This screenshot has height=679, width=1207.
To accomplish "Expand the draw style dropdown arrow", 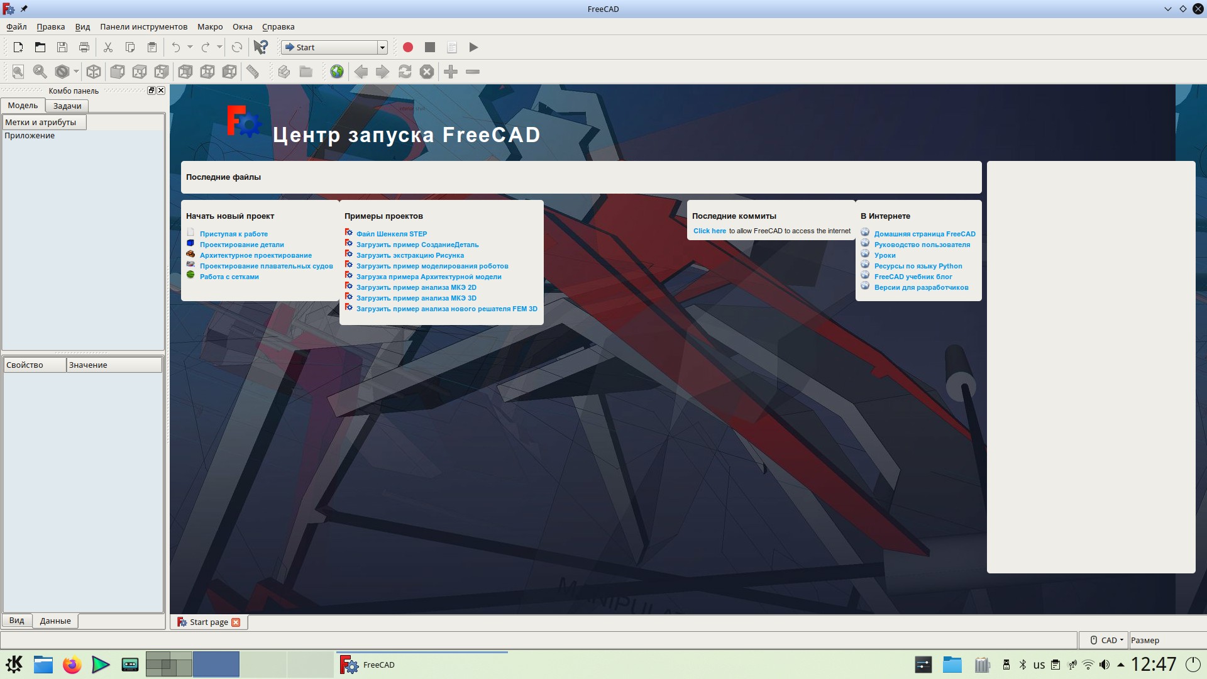I will 76,72.
